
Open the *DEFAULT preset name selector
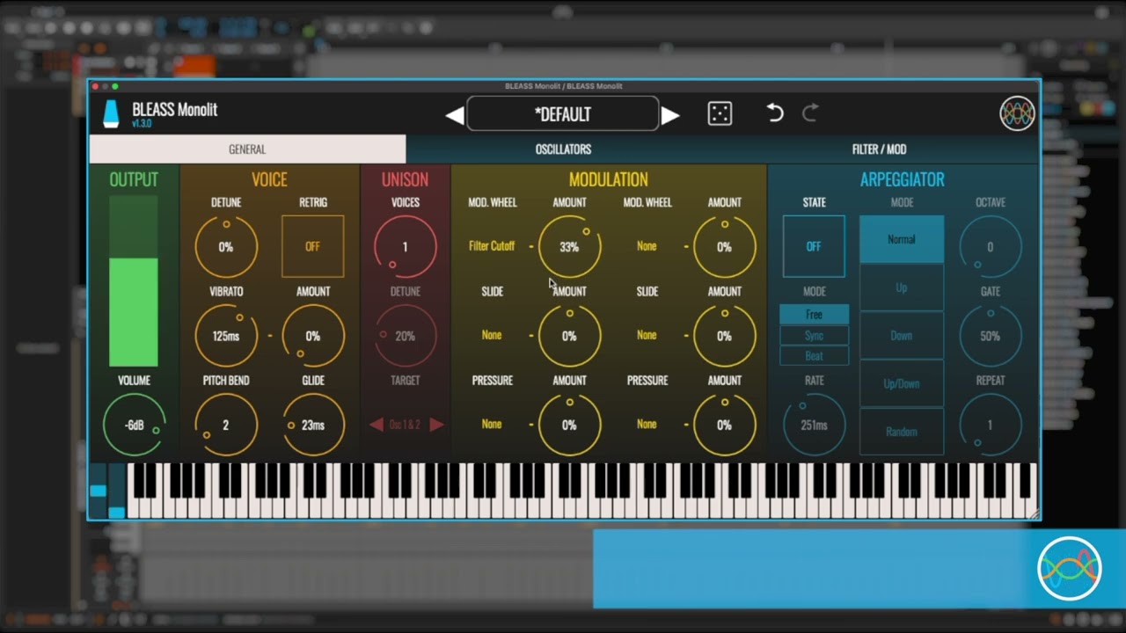[x=563, y=114]
